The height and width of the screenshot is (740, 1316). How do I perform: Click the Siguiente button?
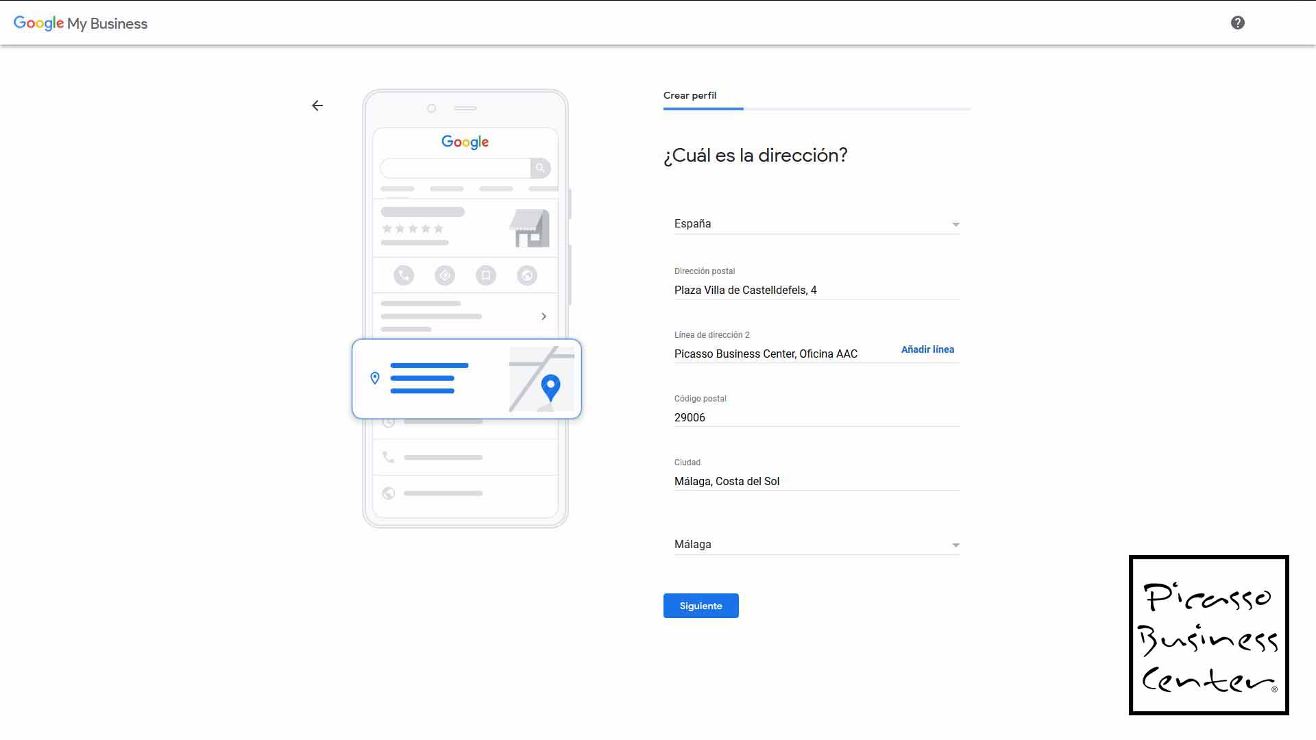pyautogui.click(x=700, y=605)
